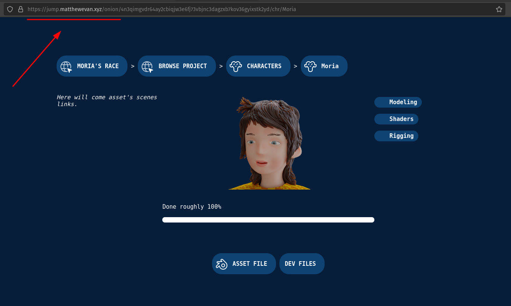Viewport: 511px width, 306px height.
Task: Click the Moria character head render
Action: coord(269,143)
